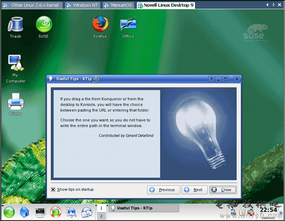Click the help question mark in KTip title bar
This screenshot has width=285, height=221.
pyautogui.click(x=211, y=79)
